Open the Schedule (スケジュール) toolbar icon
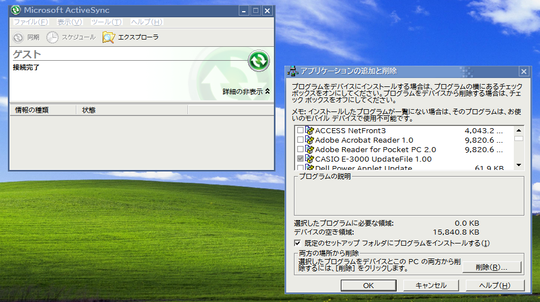540x302 pixels. click(52, 37)
